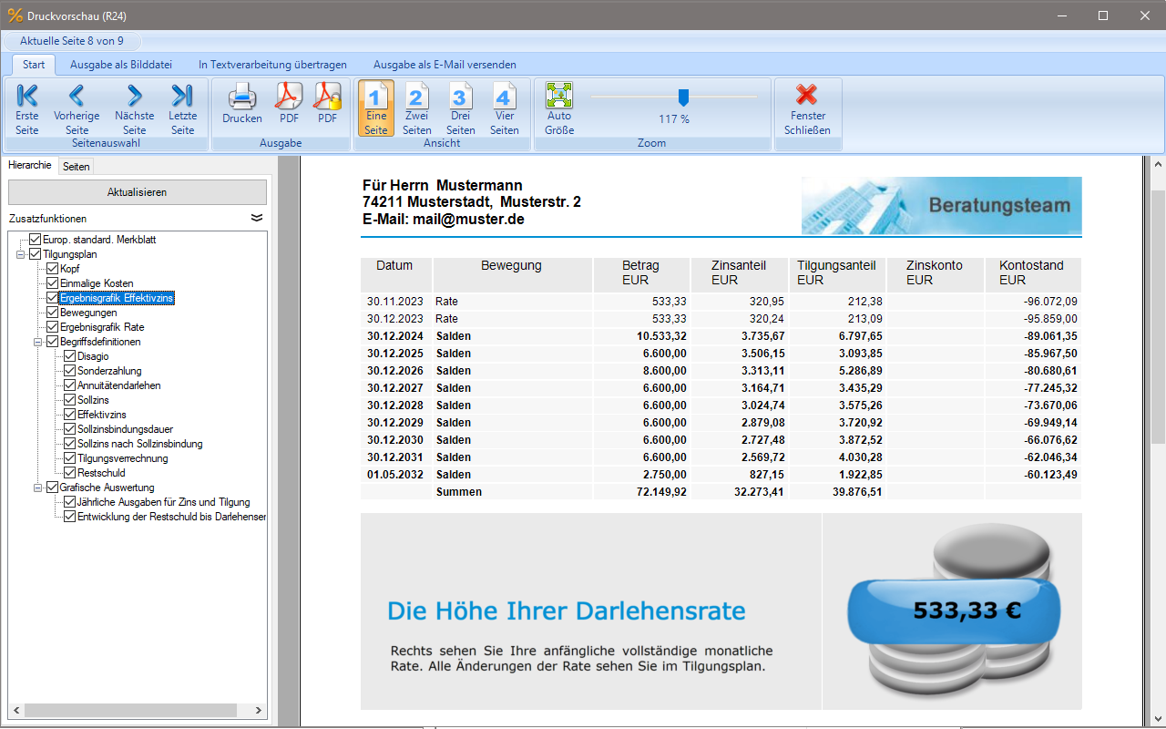Export as locked PDF with padlock icon

(x=327, y=103)
